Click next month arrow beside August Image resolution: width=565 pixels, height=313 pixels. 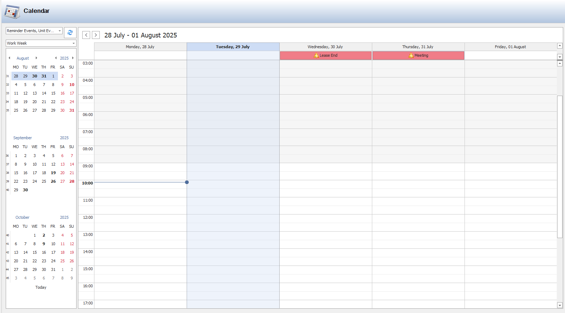[36, 58]
